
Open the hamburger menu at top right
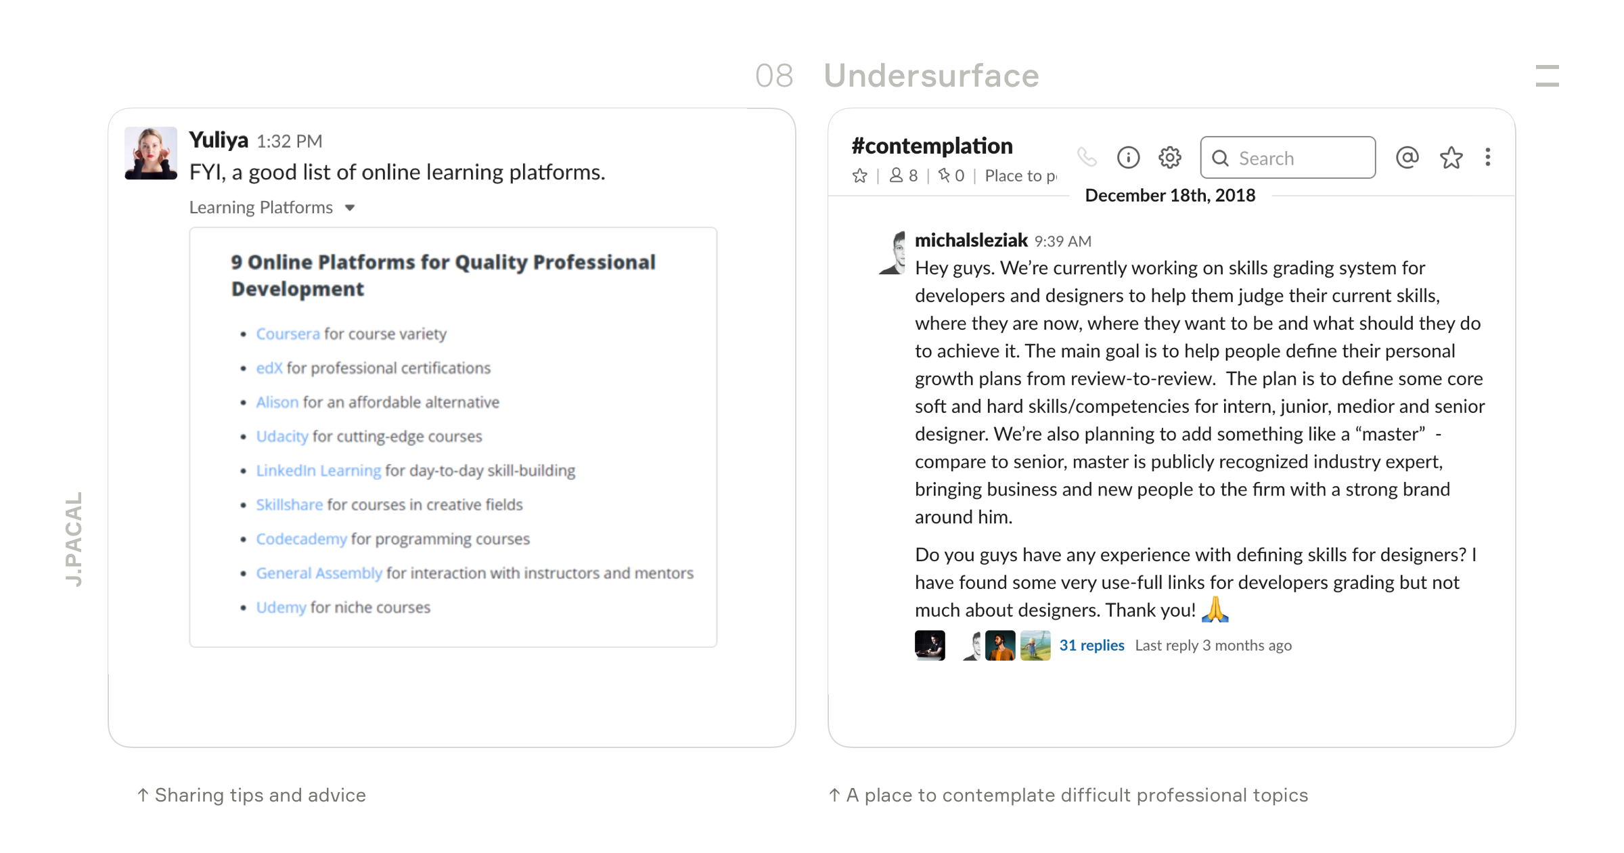(1547, 76)
